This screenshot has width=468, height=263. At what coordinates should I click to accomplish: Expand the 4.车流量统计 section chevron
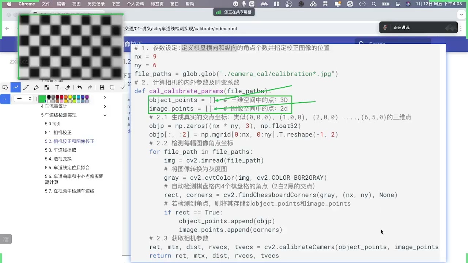105,106
